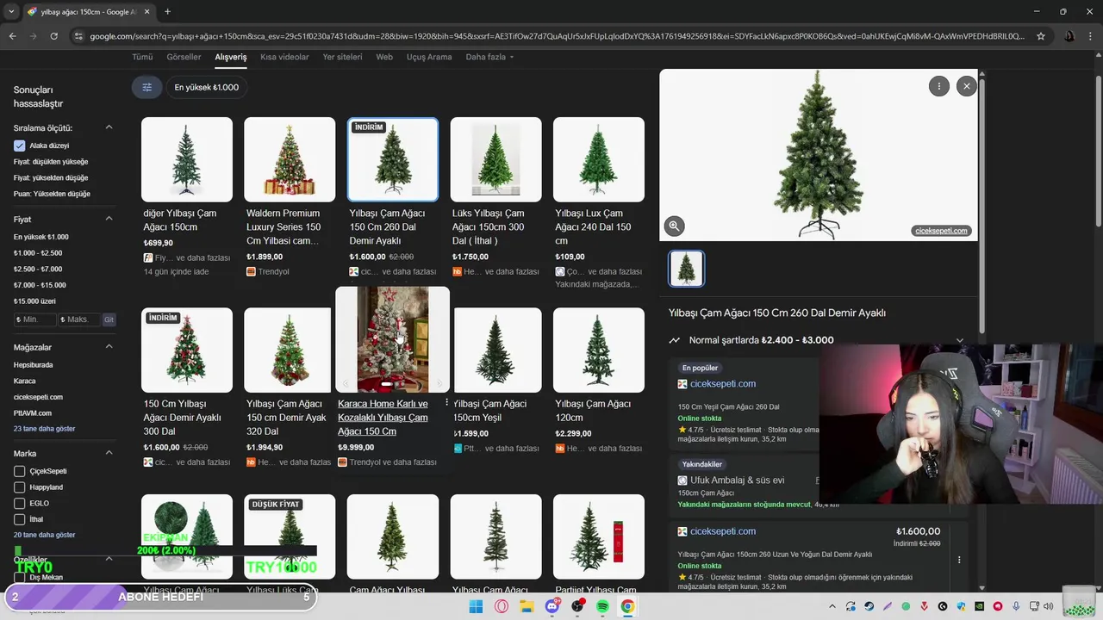Click the site info icon in address bar
The image size is (1103, 620).
pyautogui.click(x=78, y=36)
